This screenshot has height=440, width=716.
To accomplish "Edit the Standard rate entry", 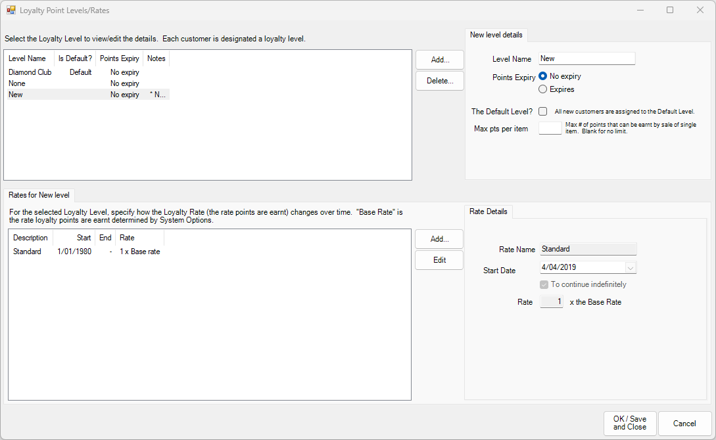I will [439, 260].
